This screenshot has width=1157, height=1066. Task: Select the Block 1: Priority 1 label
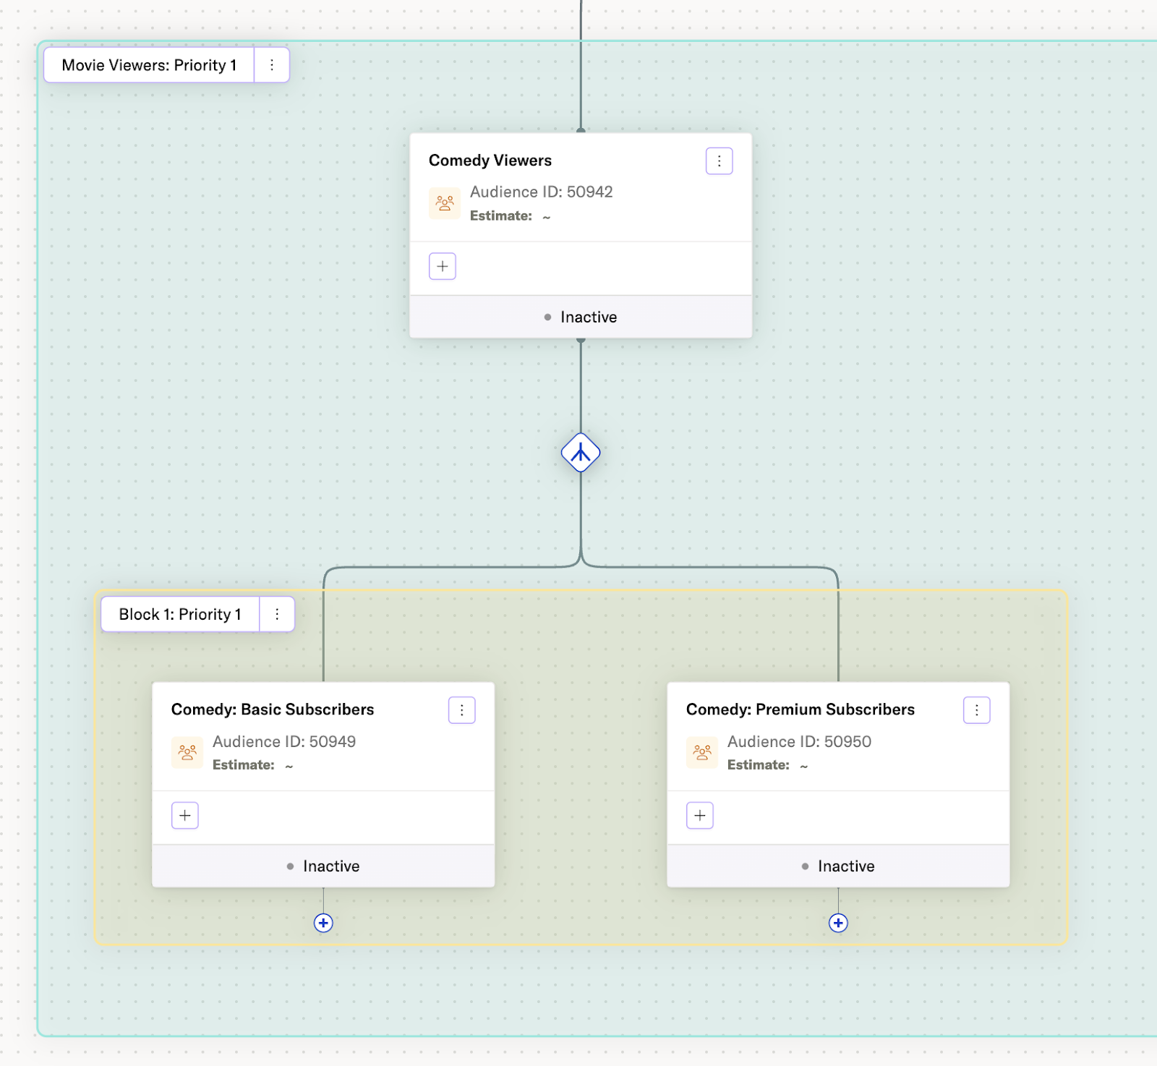[x=180, y=614]
